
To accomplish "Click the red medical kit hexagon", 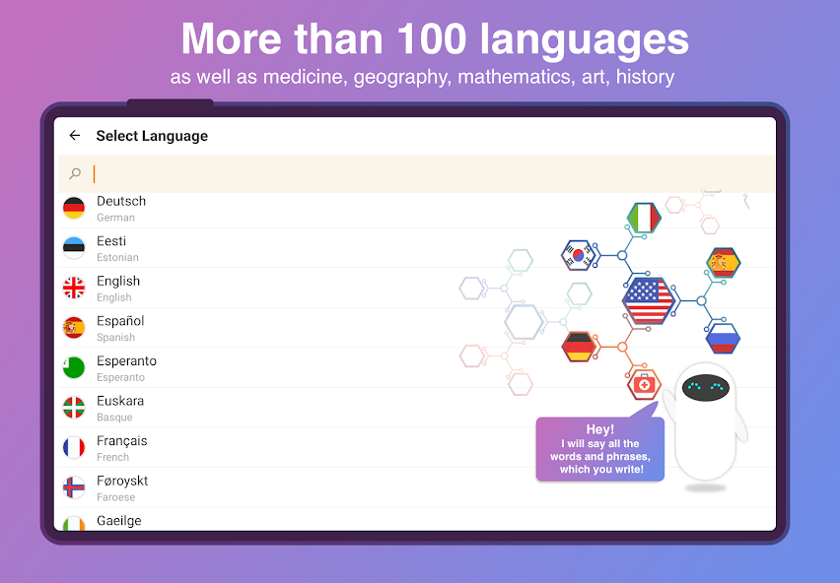I will [644, 384].
